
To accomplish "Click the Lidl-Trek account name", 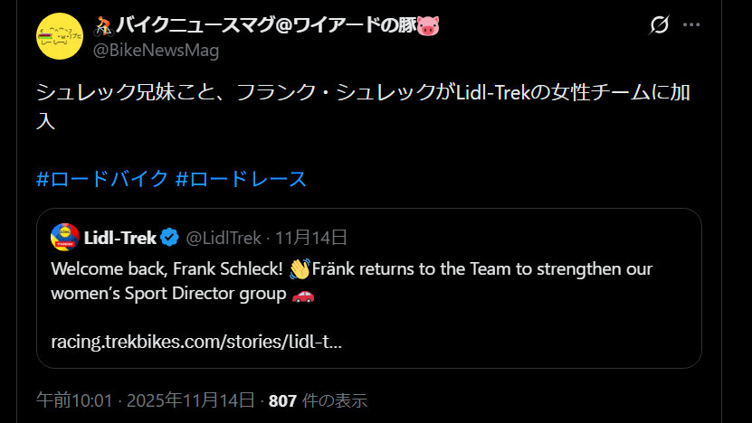I will pyautogui.click(x=120, y=239).
